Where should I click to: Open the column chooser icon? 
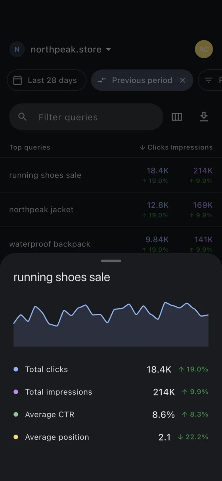pyautogui.click(x=177, y=117)
